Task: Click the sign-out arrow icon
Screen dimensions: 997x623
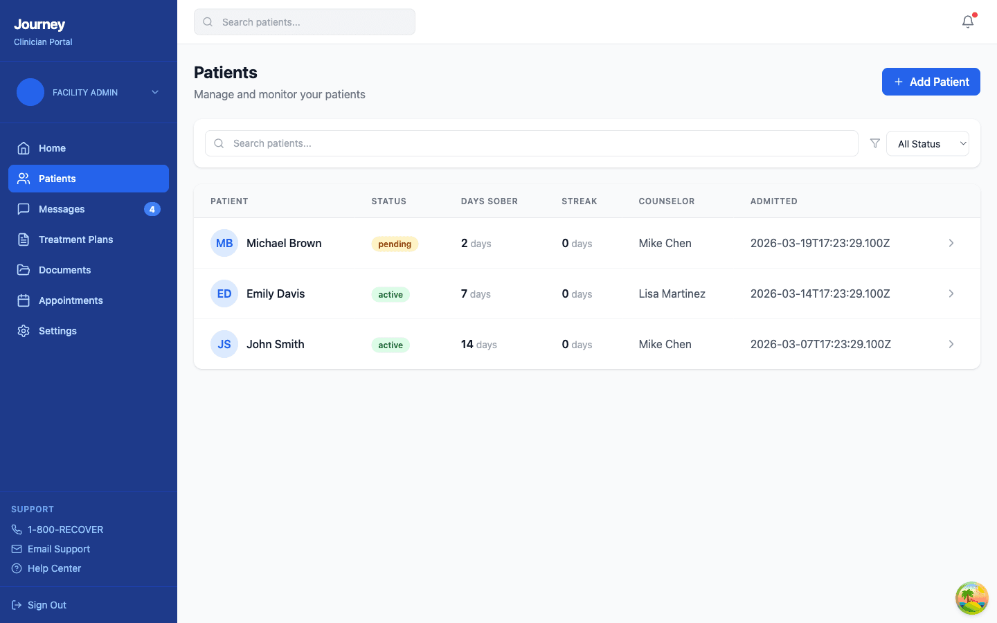Action: [x=16, y=604]
